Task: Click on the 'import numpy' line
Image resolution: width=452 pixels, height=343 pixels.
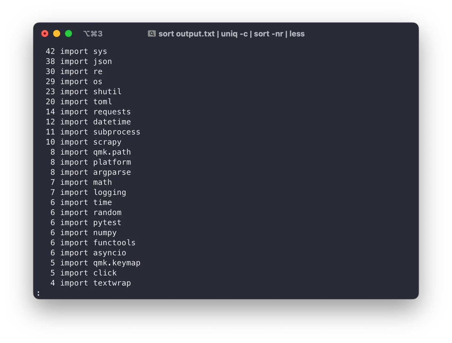Action: click(x=88, y=233)
